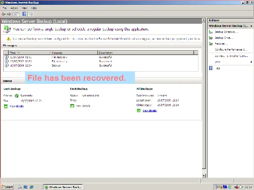This screenshot has height=190, width=254.
Task: Sort messages by the Time column
Action: (29, 53)
